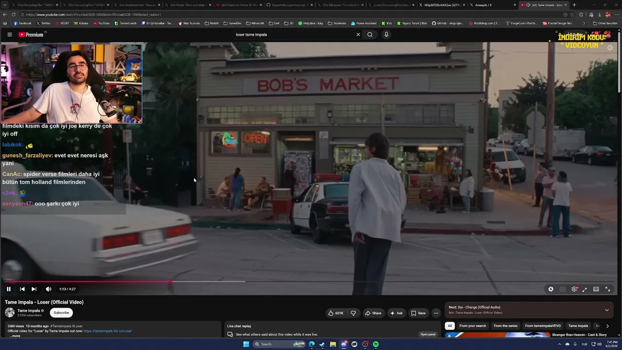Open the Other favorites folder

605,23
